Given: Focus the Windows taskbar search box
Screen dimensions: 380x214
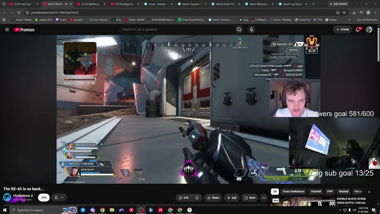Looking at the screenshot, I should point(44,210).
